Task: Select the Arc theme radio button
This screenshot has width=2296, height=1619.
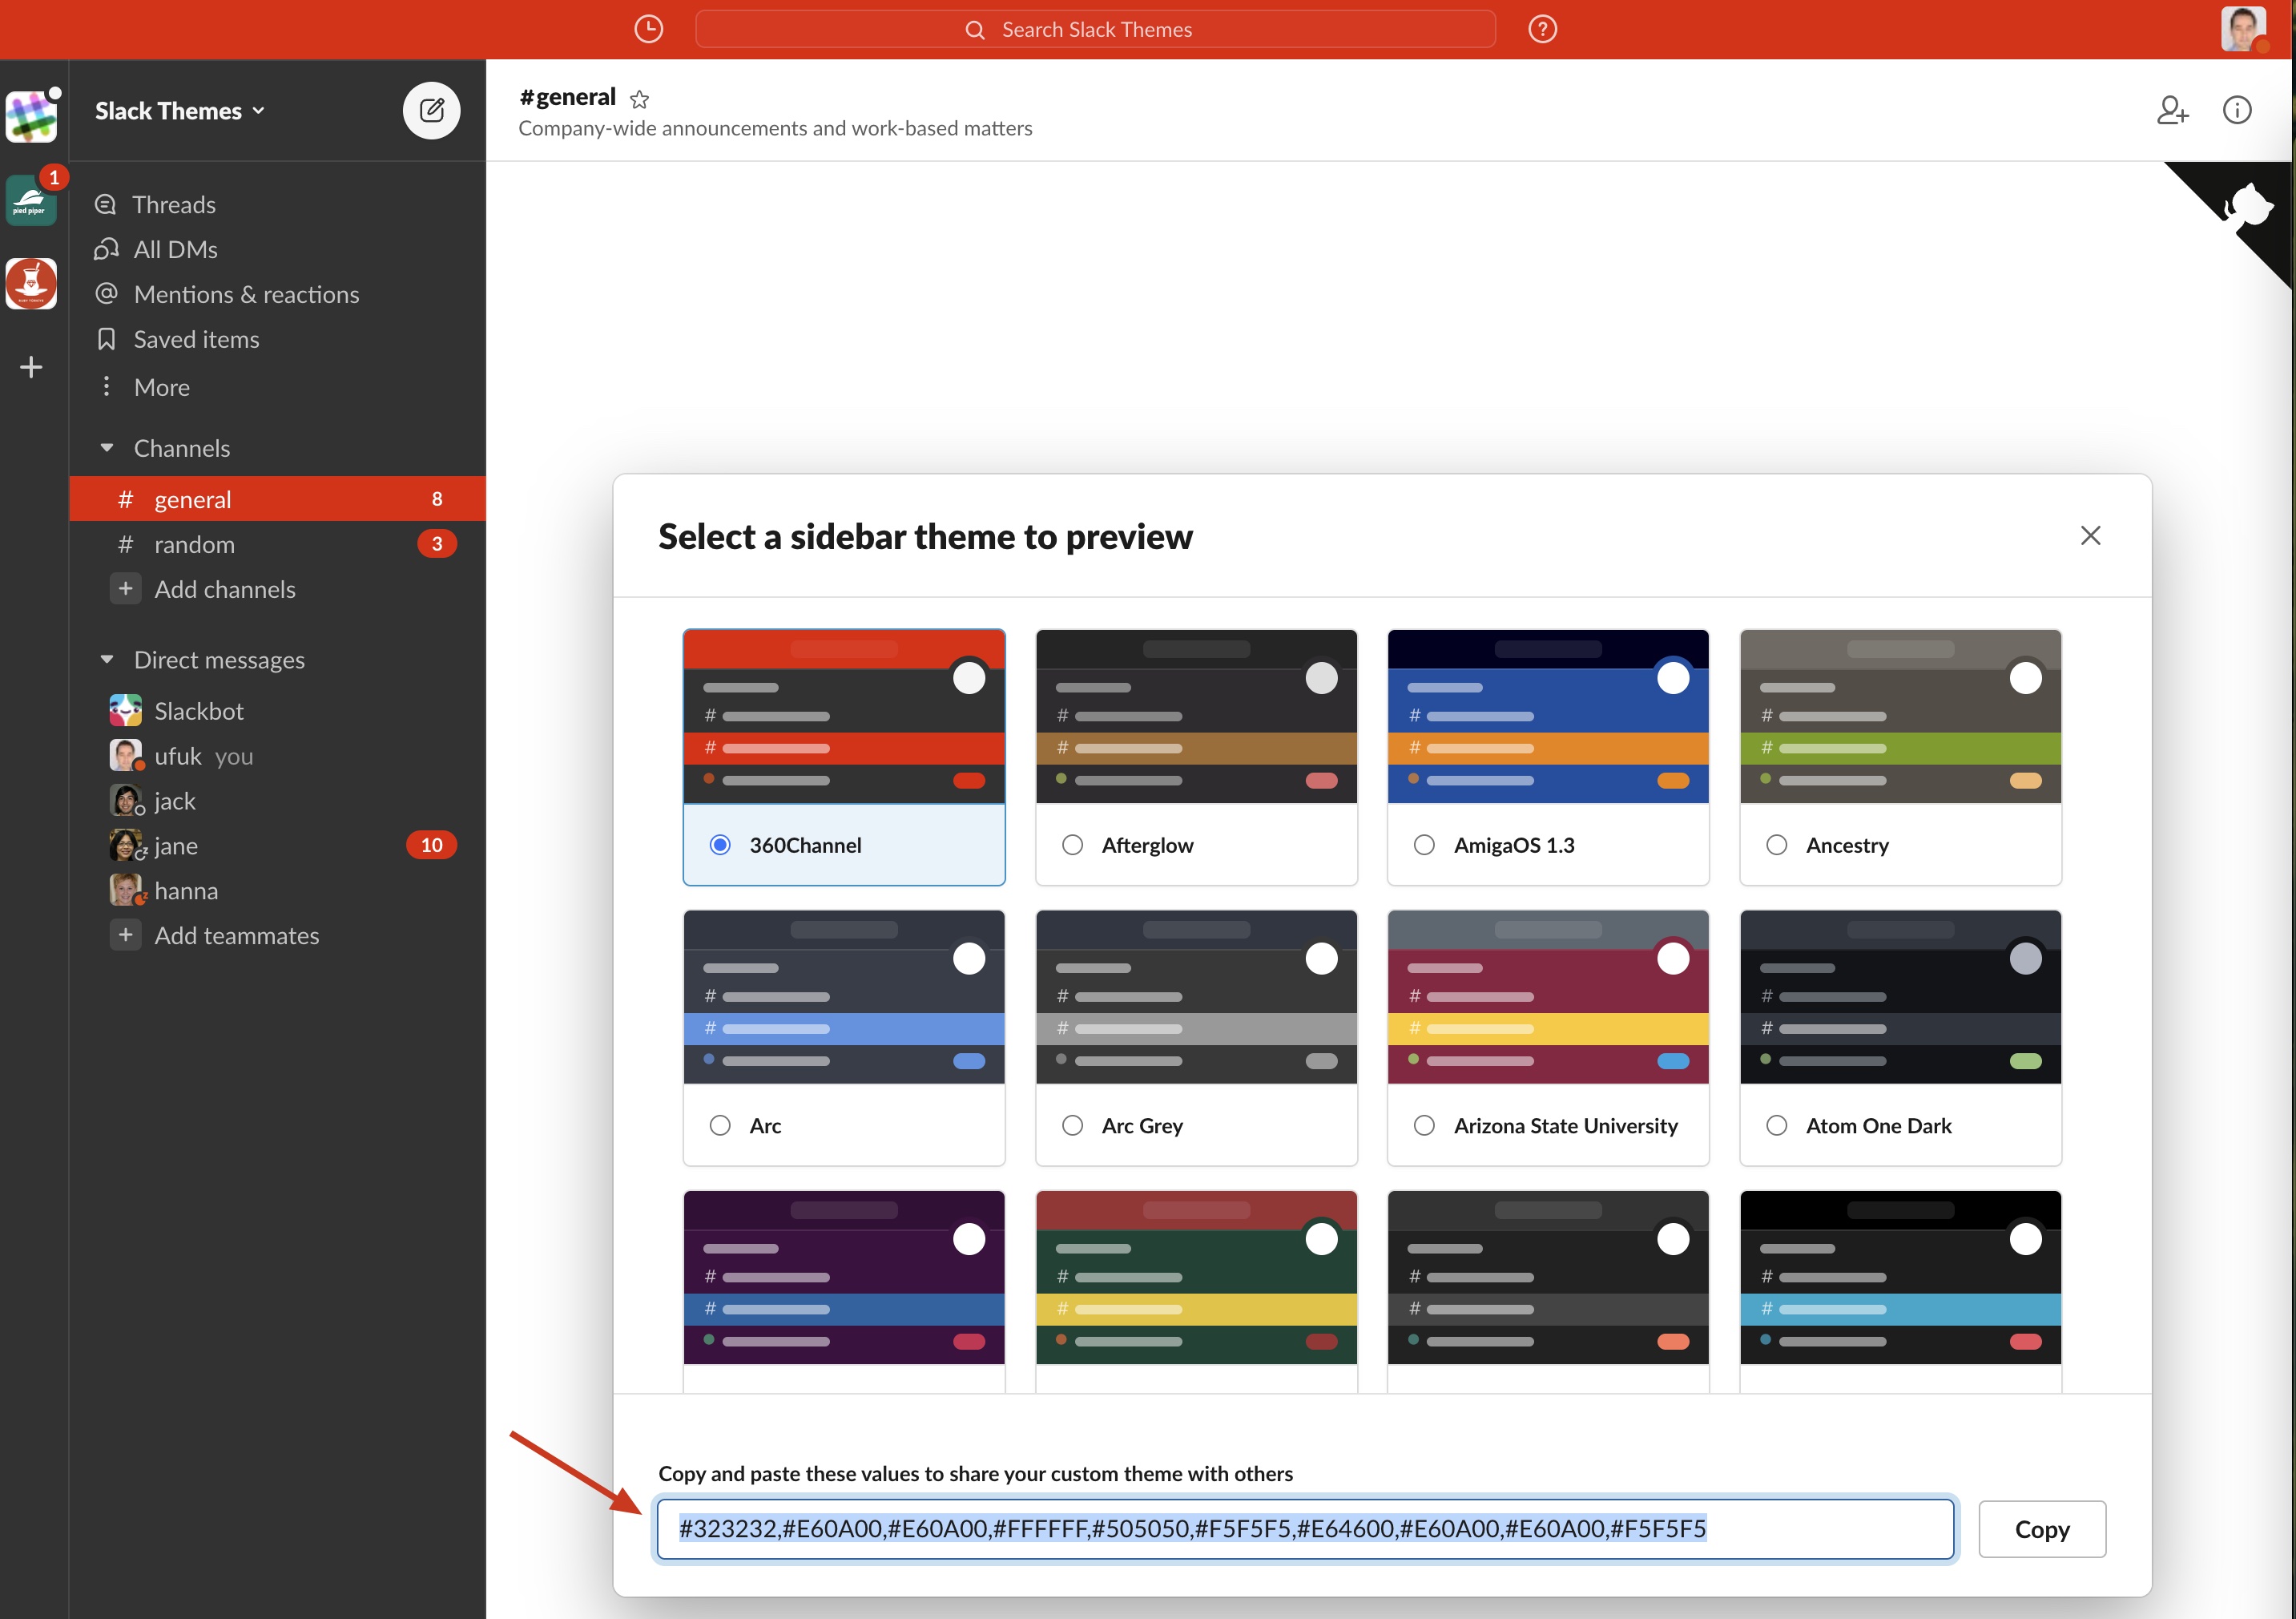Action: click(x=719, y=1124)
